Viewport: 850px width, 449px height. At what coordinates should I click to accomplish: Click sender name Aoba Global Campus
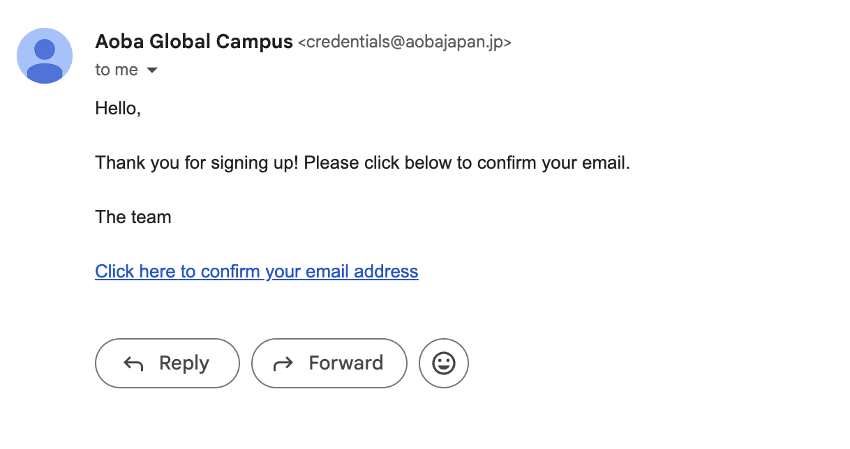pos(194,42)
